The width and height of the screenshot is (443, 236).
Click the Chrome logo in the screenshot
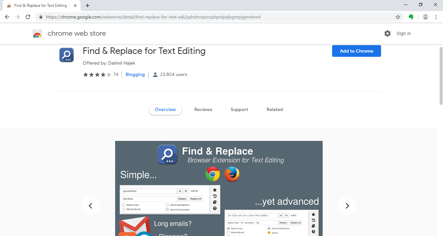[x=212, y=174]
